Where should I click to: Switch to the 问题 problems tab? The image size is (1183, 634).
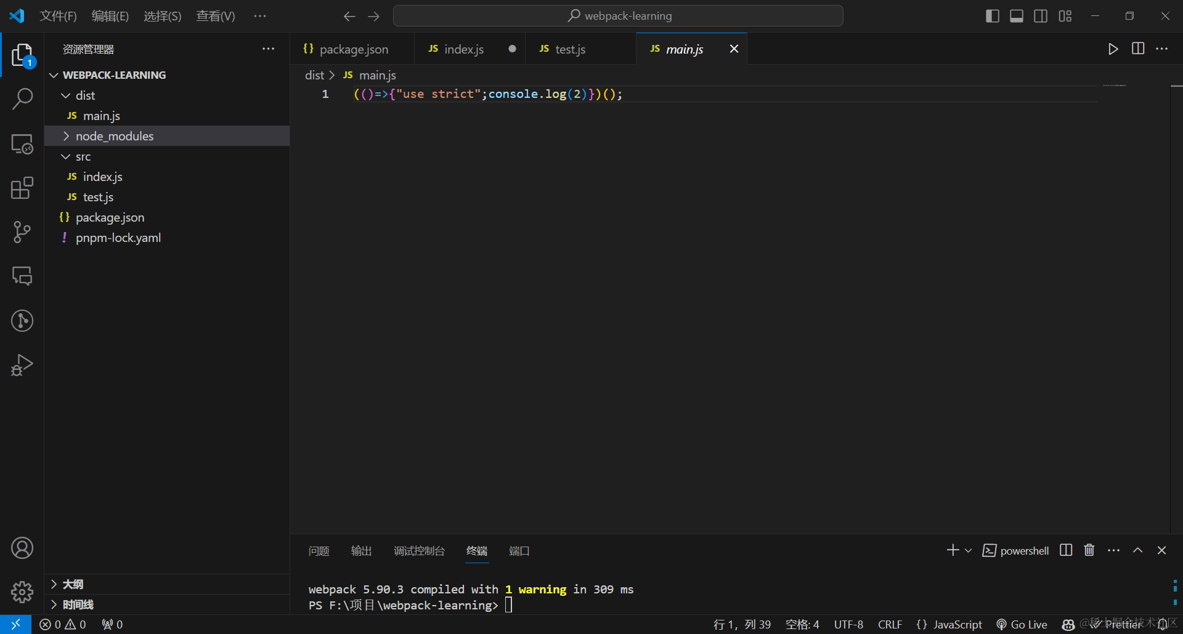click(319, 551)
